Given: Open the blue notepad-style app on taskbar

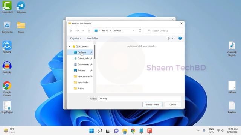Looking at the screenshot, I should click(141, 131).
